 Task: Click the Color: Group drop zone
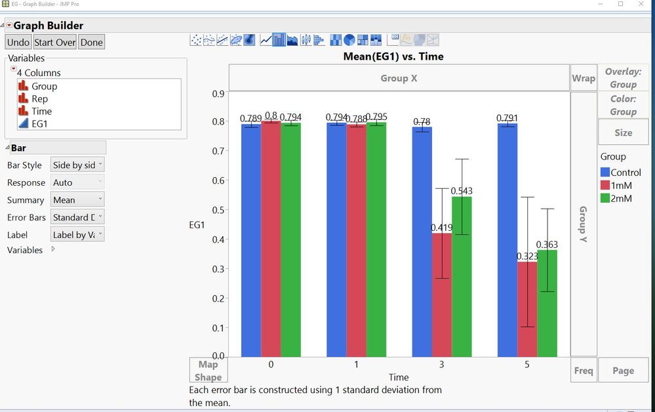(623, 105)
